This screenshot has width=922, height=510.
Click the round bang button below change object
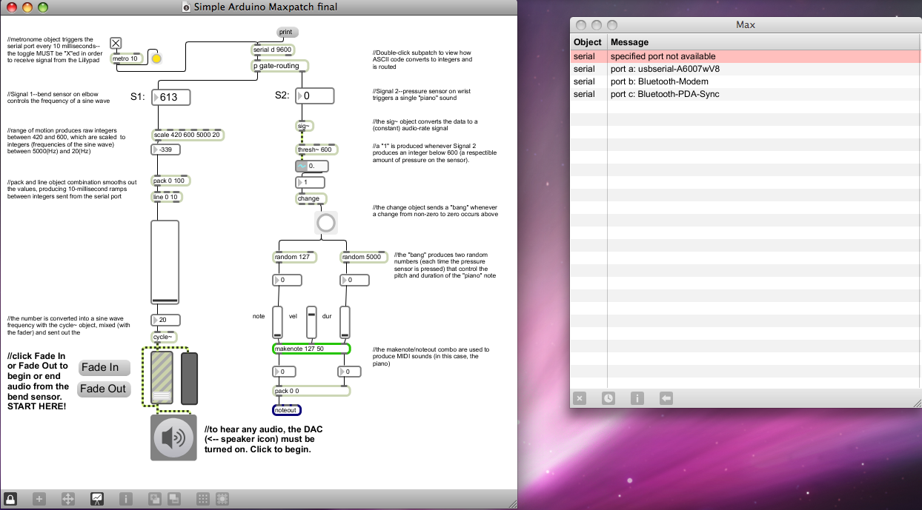pyautogui.click(x=325, y=223)
